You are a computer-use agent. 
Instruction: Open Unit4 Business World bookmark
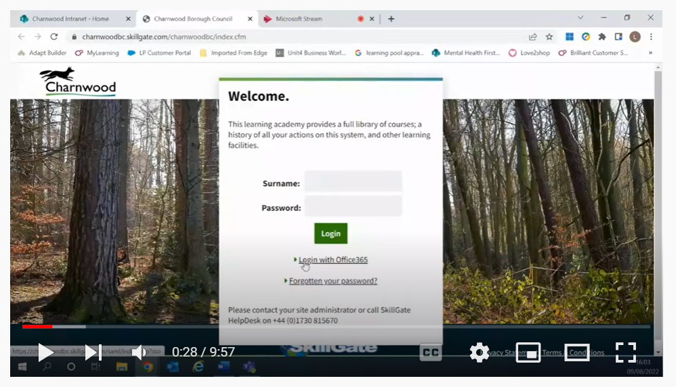pyautogui.click(x=311, y=53)
